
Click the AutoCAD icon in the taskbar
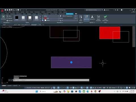coord(92,92)
